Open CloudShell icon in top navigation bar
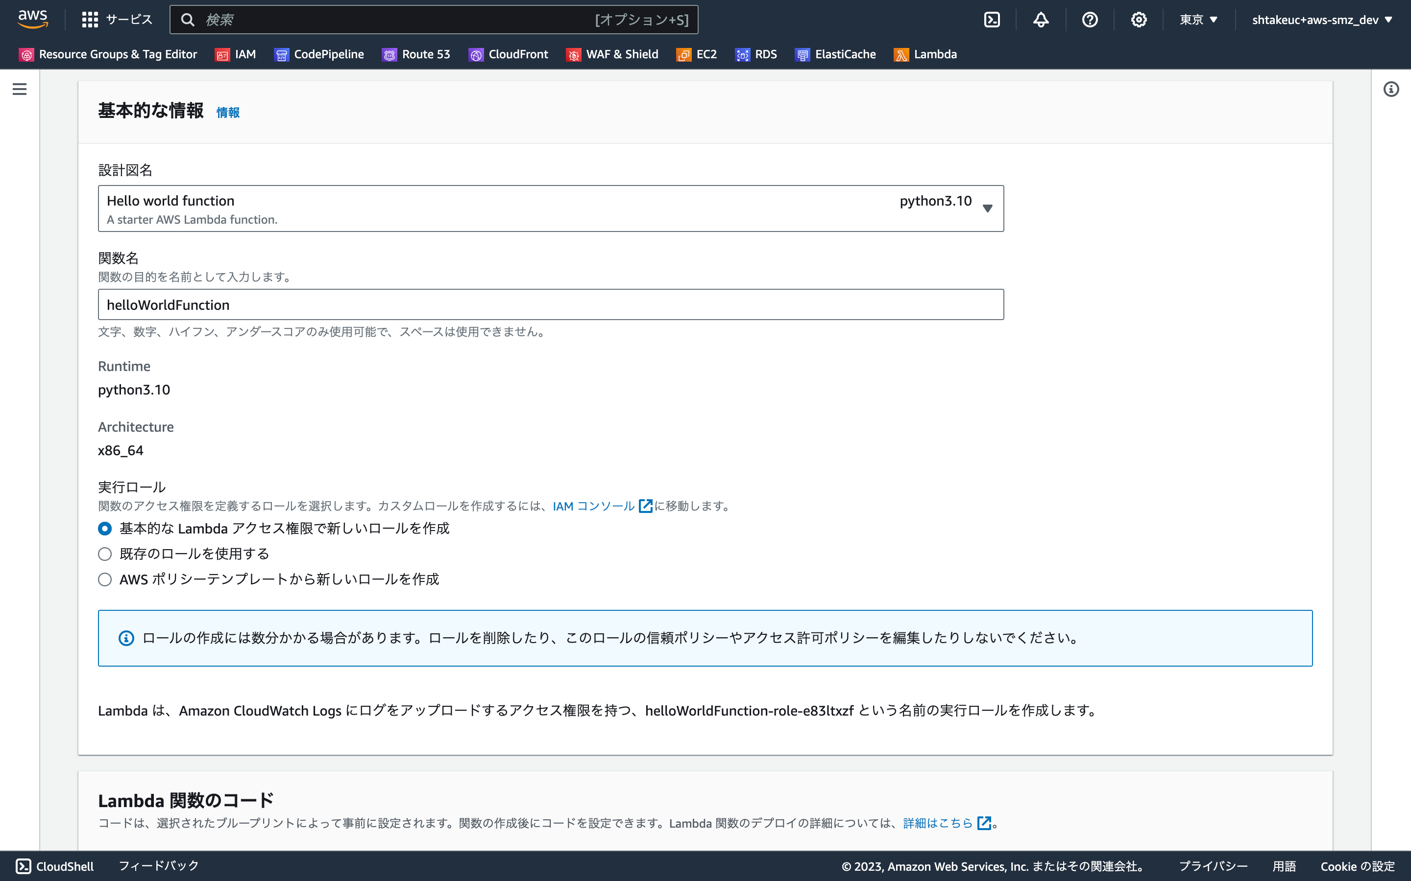Viewport: 1411px width, 881px height. (x=992, y=20)
